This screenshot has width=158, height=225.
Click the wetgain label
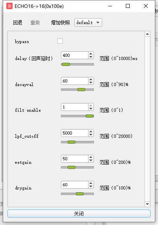(23, 163)
